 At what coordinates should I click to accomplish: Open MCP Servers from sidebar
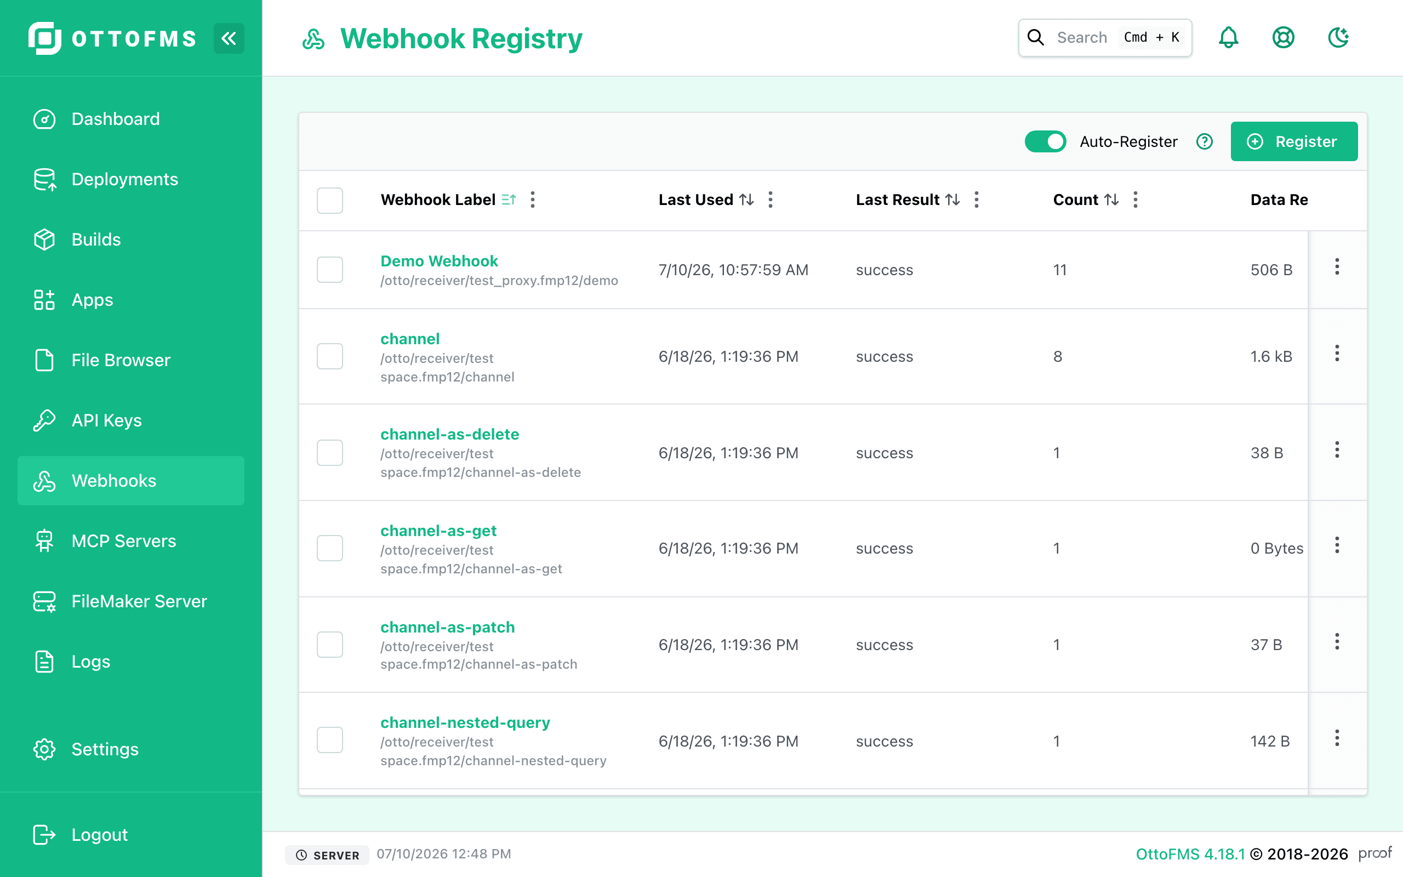131,541
